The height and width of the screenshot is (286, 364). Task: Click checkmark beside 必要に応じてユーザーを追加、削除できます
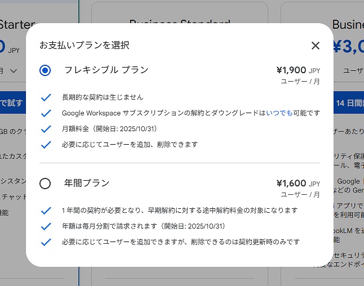pos(46,145)
